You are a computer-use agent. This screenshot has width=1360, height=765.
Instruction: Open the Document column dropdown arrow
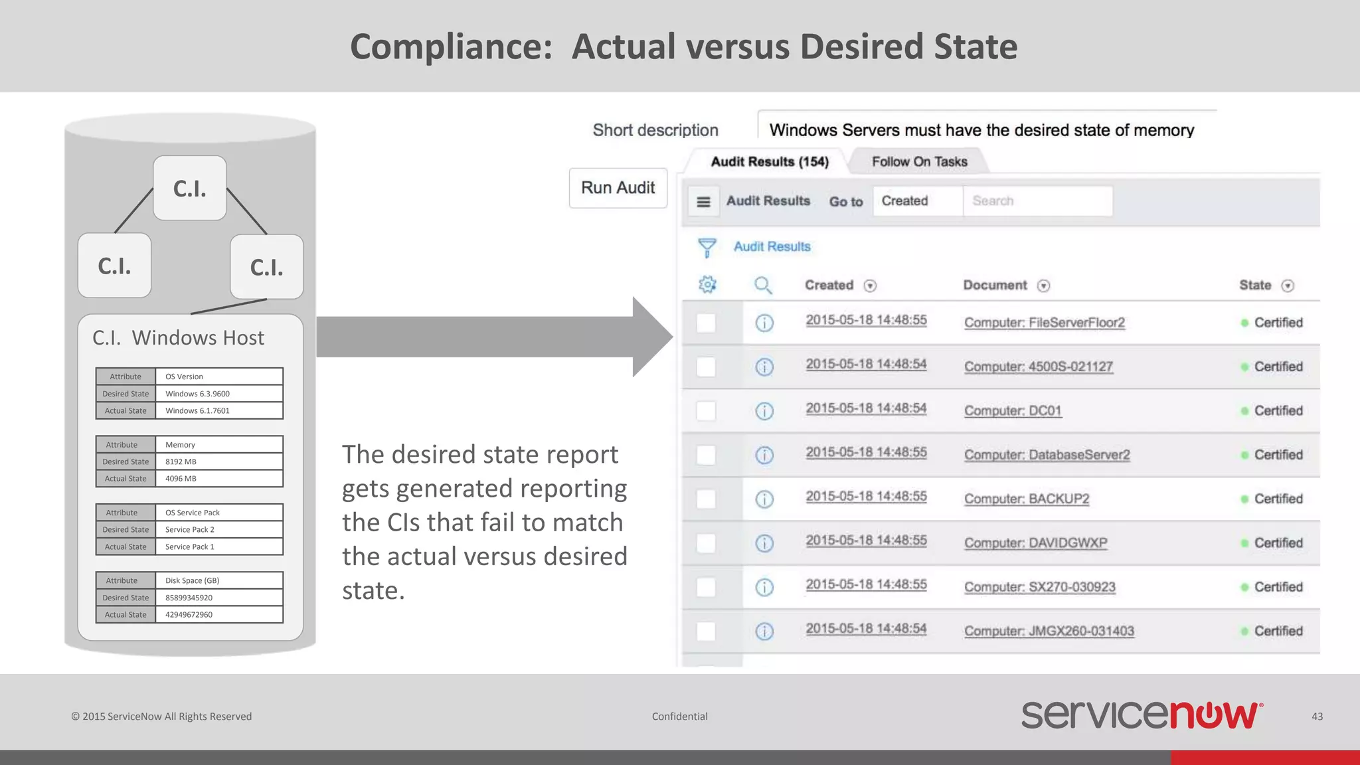1043,286
